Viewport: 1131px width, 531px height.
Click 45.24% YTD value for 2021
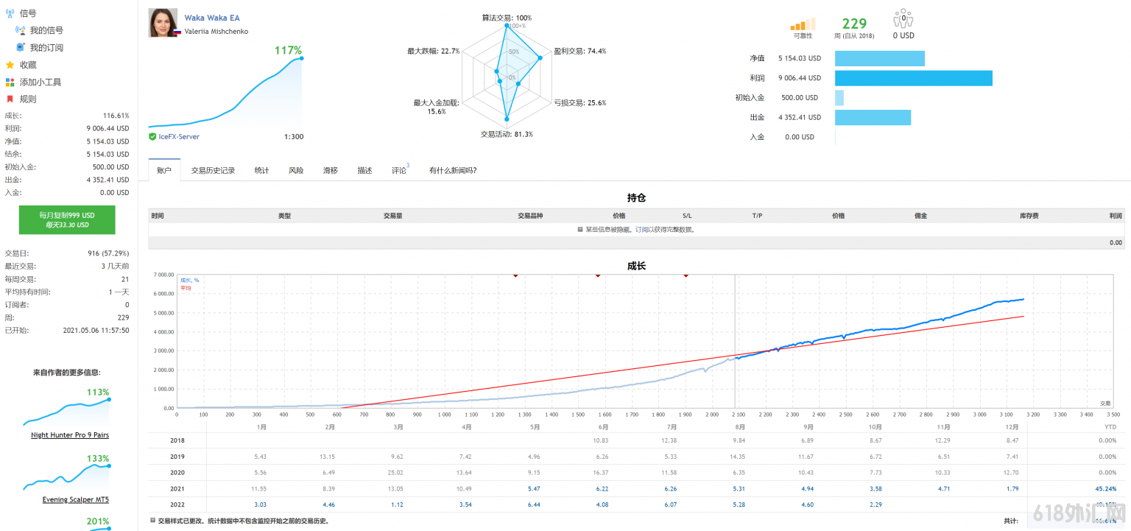(1106, 488)
